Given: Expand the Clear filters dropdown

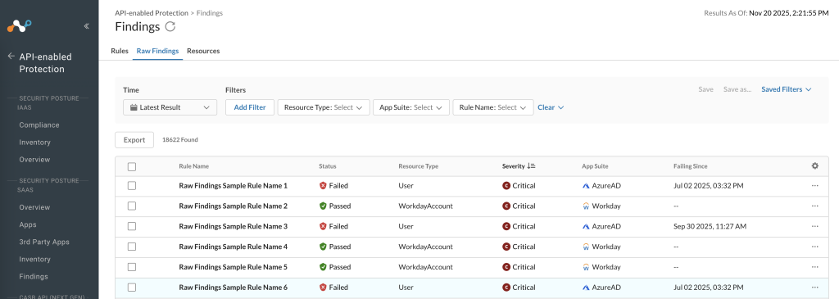Looking at the screenshot, I should (x=551, y=107).
